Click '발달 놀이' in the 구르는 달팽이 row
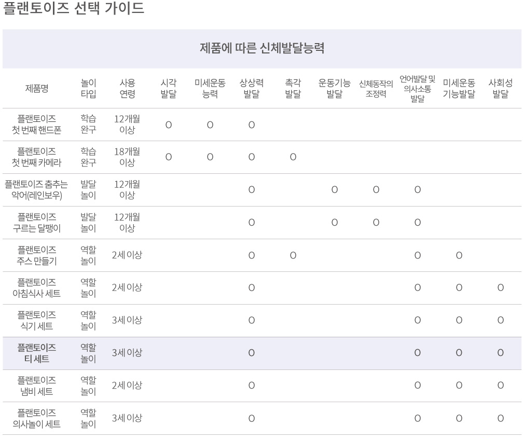Viewport: 524px width, 439px height. (x=88, y=222)
